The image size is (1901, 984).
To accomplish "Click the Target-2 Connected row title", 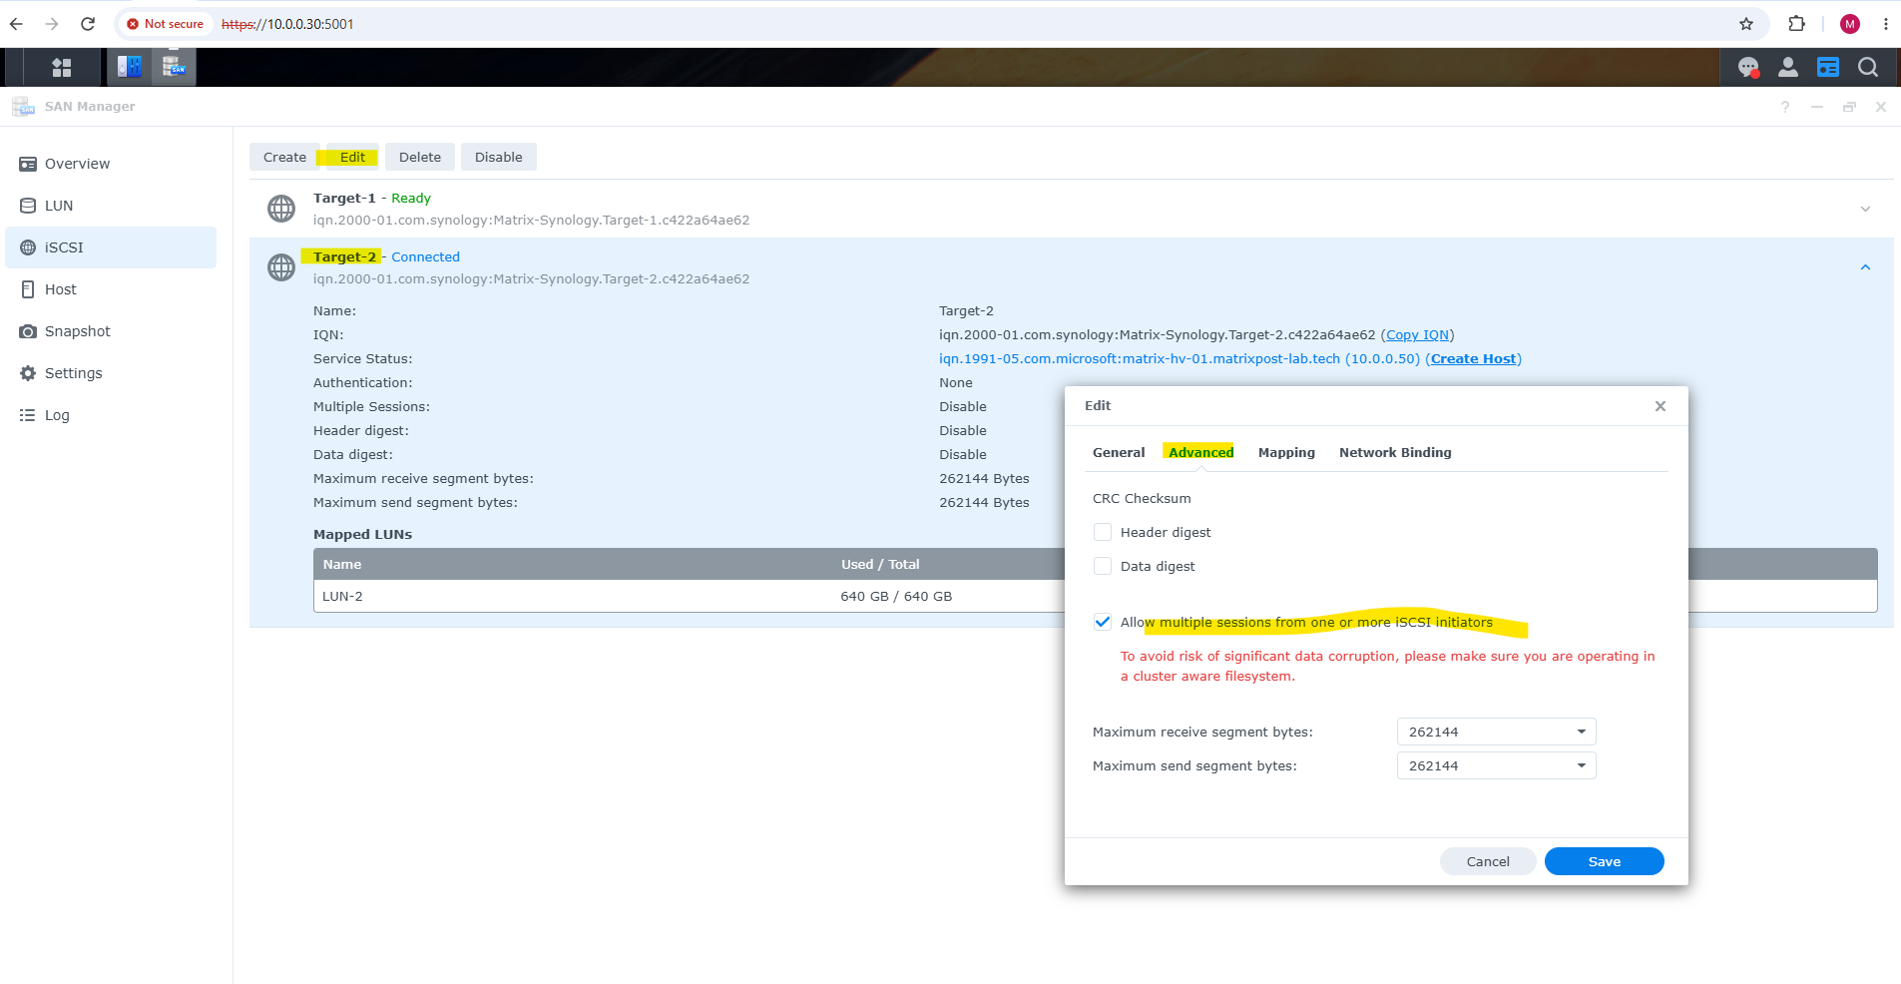I will [x=386, y=256].
